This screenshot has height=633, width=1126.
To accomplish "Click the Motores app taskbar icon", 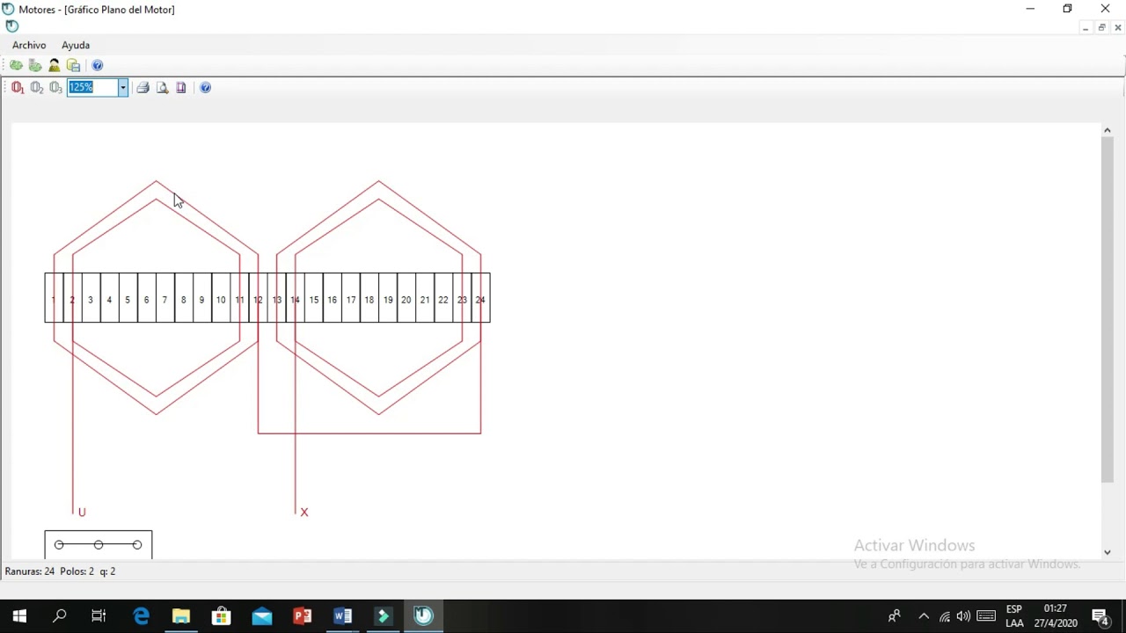I will [423, 615].
